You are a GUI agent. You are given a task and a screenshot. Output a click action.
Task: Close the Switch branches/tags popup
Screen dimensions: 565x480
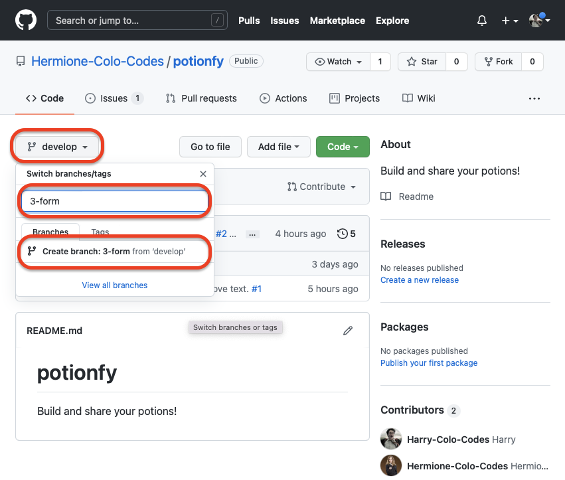click(x=203, y=174)
